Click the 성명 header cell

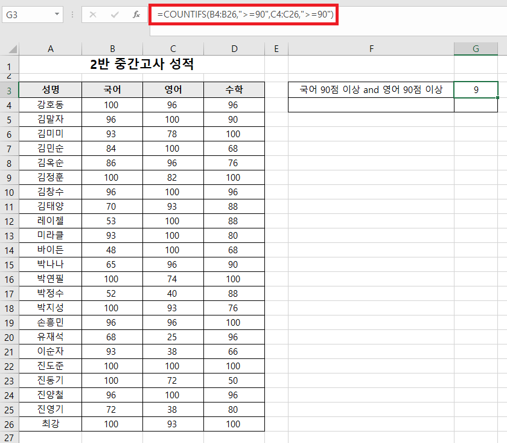pos(51,89)
